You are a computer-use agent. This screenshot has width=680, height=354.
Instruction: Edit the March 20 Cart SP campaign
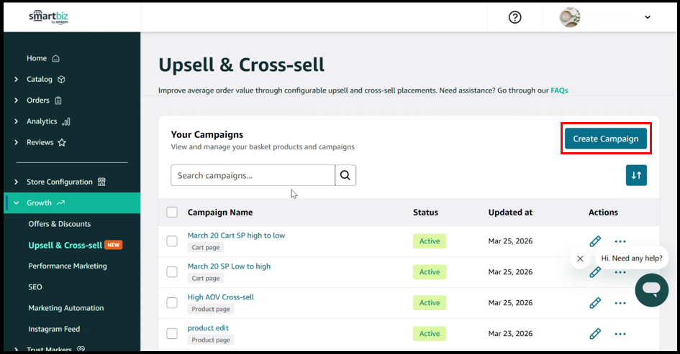[x=595, y=241]
